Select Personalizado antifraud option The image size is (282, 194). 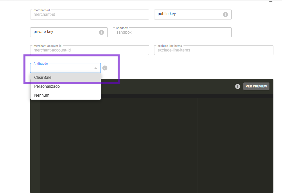[x=66, y=86]
